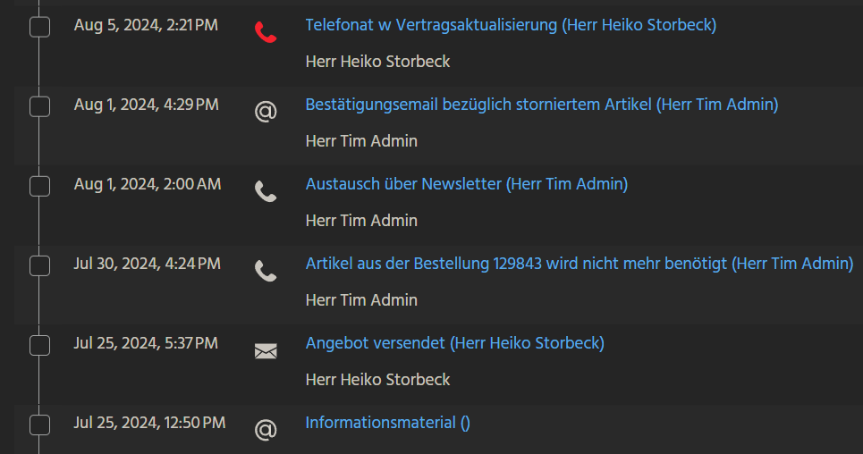Click the phone icon for Austausch über Newsletter

(x=266, y=191)
